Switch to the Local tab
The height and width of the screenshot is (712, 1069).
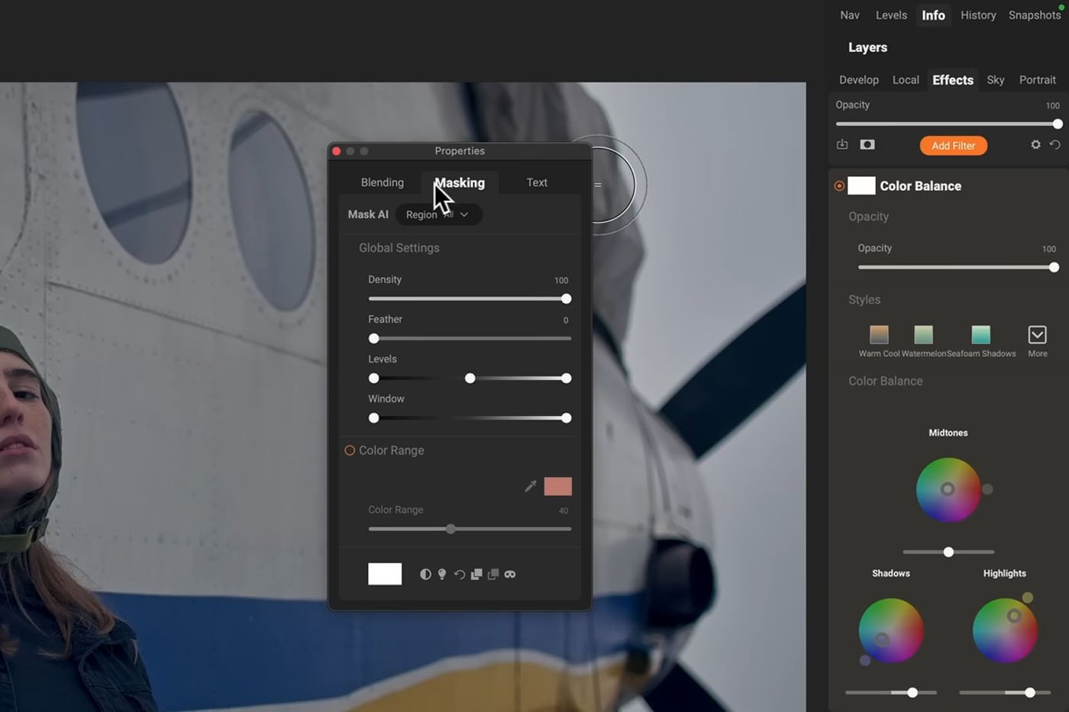(906, 79)
